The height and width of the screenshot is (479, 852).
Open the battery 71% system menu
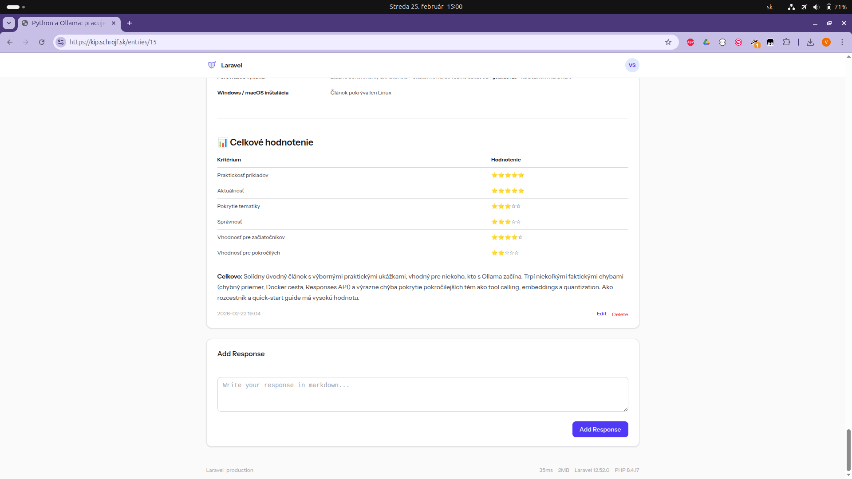[836, 7]
